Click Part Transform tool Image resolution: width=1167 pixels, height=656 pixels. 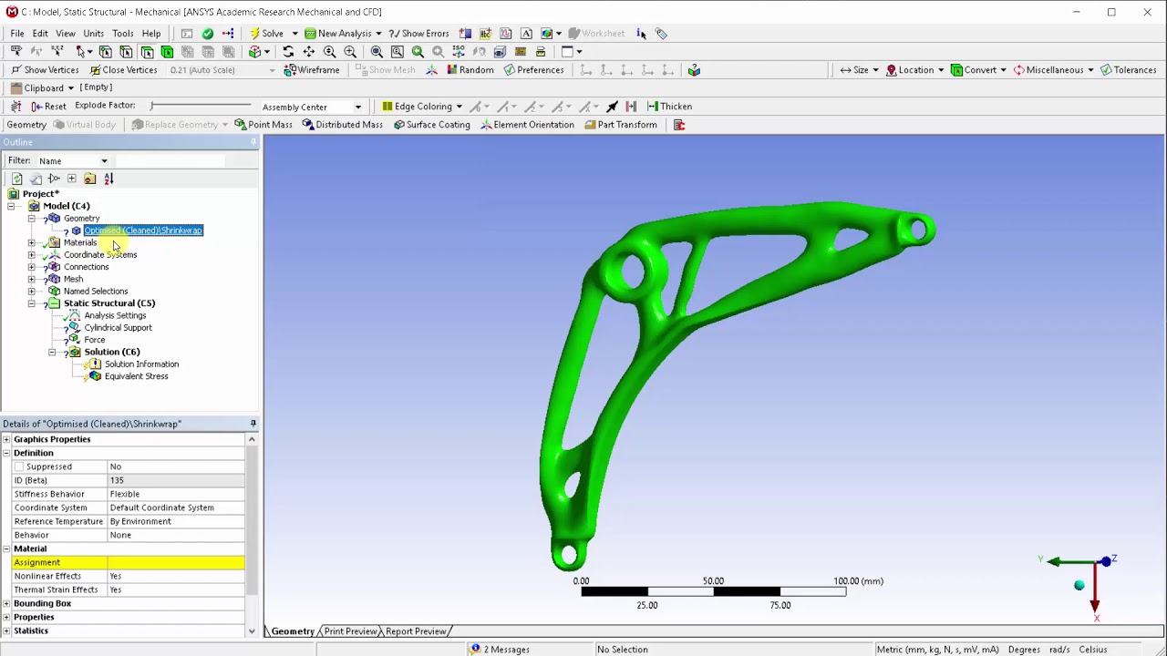[620, 125]
